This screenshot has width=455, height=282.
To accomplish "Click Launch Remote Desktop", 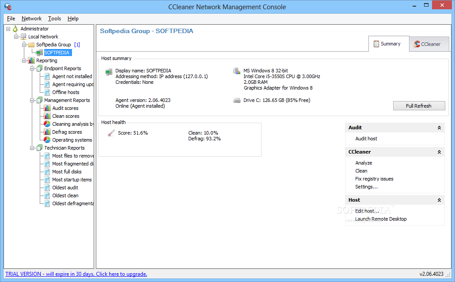I will [x=381, y=219].
